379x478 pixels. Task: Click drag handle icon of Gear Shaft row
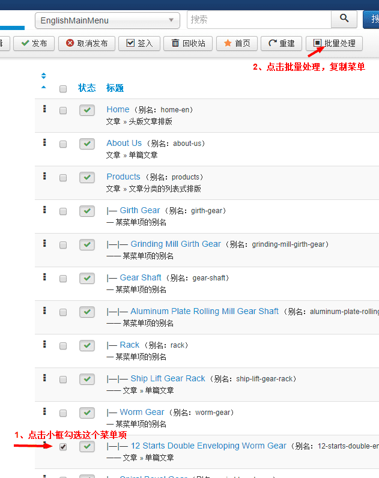[44, 277]
